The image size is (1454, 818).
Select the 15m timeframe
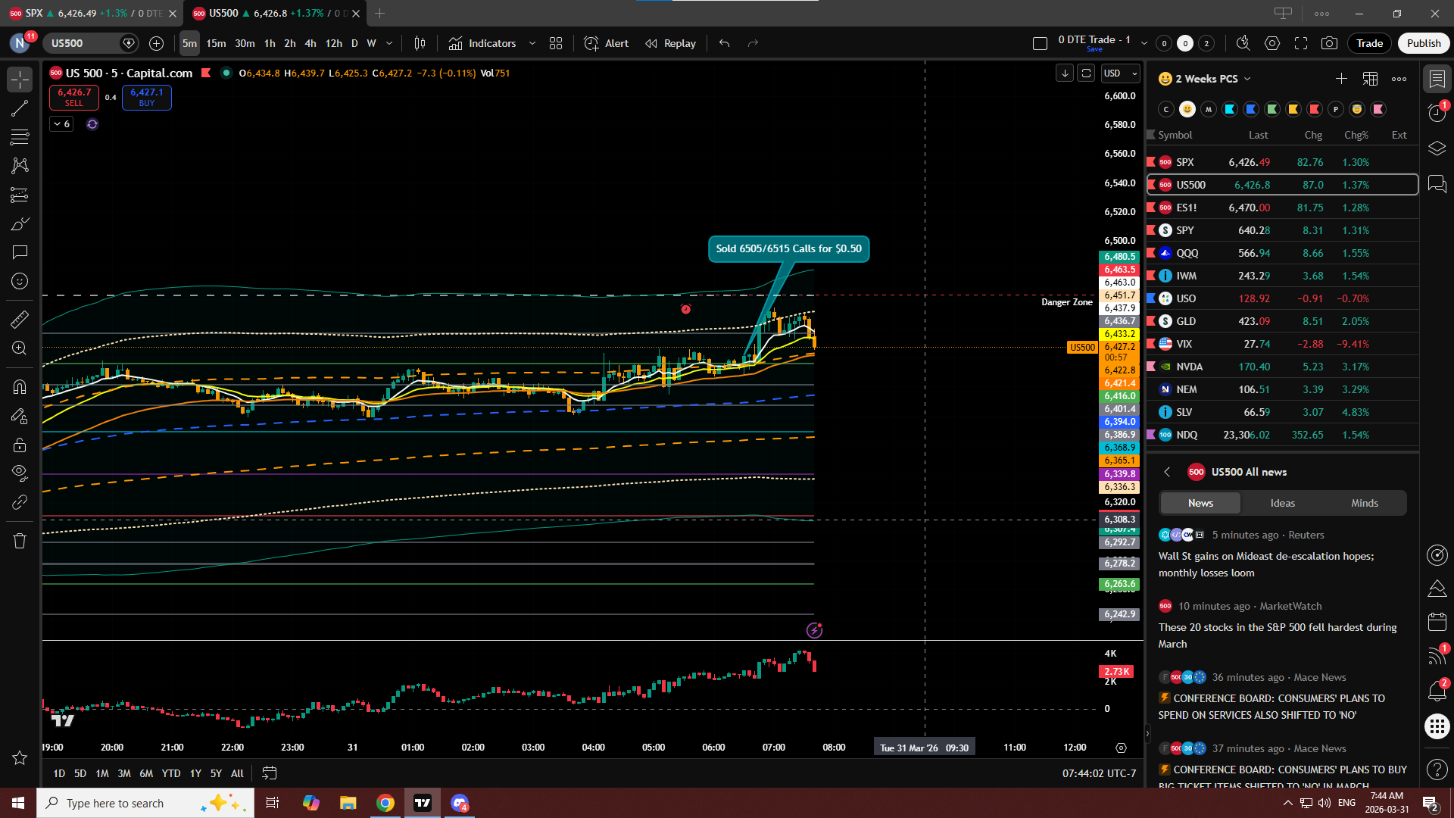[x=216, y=43]
